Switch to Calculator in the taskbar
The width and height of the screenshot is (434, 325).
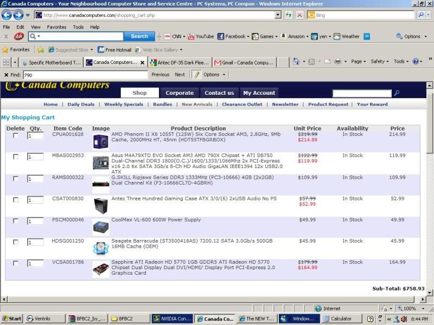tap(341, 318)
